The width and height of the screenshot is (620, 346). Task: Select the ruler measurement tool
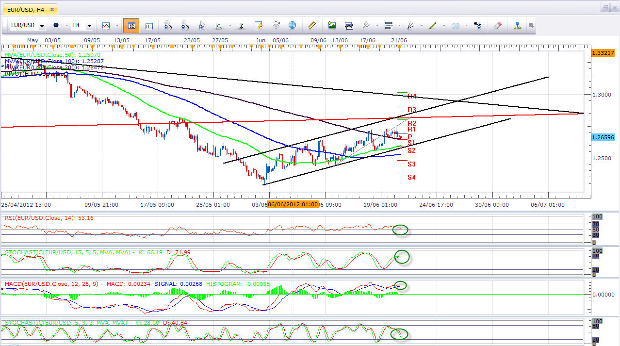click(312, 25)
